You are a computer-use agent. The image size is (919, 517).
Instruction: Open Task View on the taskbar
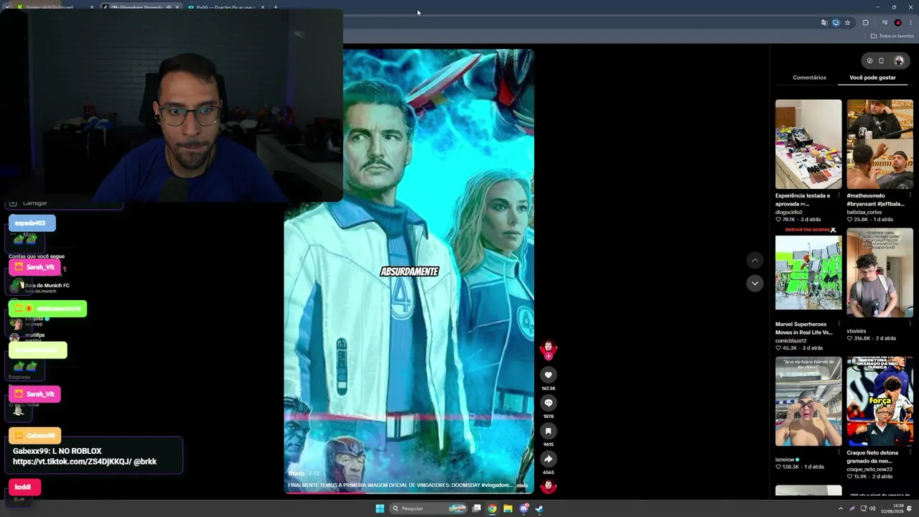pos(476,508)
